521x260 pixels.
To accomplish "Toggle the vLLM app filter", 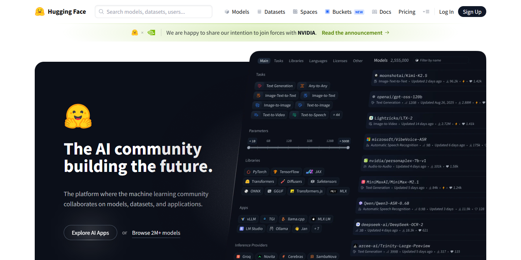I will click(248, 219).
